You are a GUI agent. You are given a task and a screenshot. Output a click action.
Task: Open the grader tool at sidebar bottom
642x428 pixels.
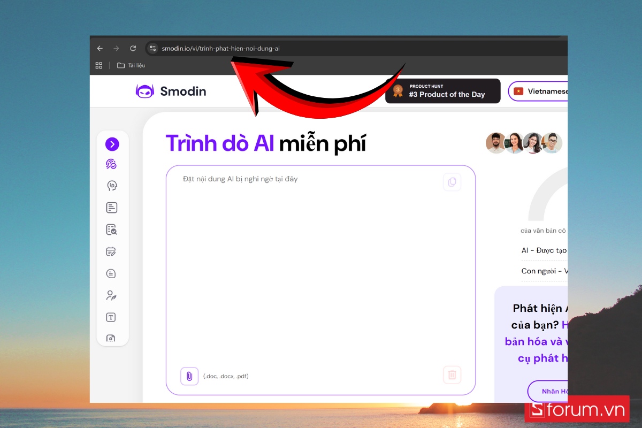(x=112, y=339)
